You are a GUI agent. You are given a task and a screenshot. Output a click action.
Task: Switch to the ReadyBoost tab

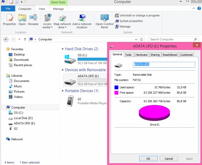point(170,55)
